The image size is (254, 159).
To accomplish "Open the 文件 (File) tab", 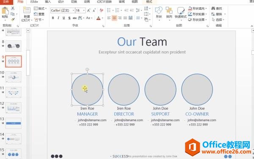I will 6,2.
